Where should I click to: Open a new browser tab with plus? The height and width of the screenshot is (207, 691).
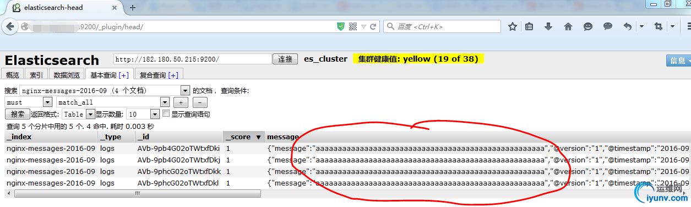tap(133, 7)
